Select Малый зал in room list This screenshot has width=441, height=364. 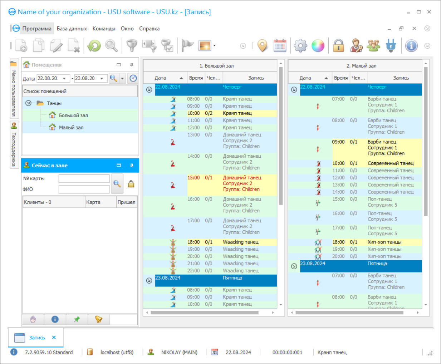(71, 127)
